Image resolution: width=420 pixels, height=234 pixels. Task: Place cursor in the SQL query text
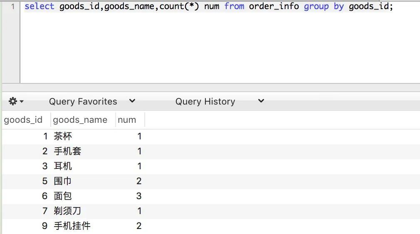(208, 7)
